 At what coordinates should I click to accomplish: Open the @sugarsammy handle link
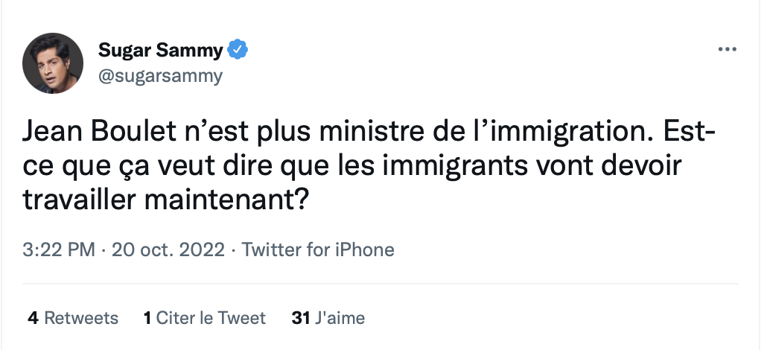pos(160,76)
